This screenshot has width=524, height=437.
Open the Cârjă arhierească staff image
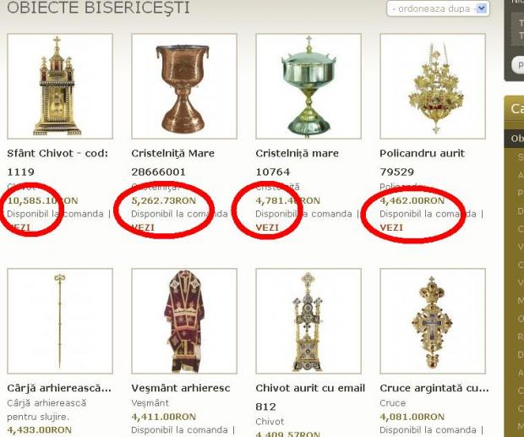(x=60, y=321)
